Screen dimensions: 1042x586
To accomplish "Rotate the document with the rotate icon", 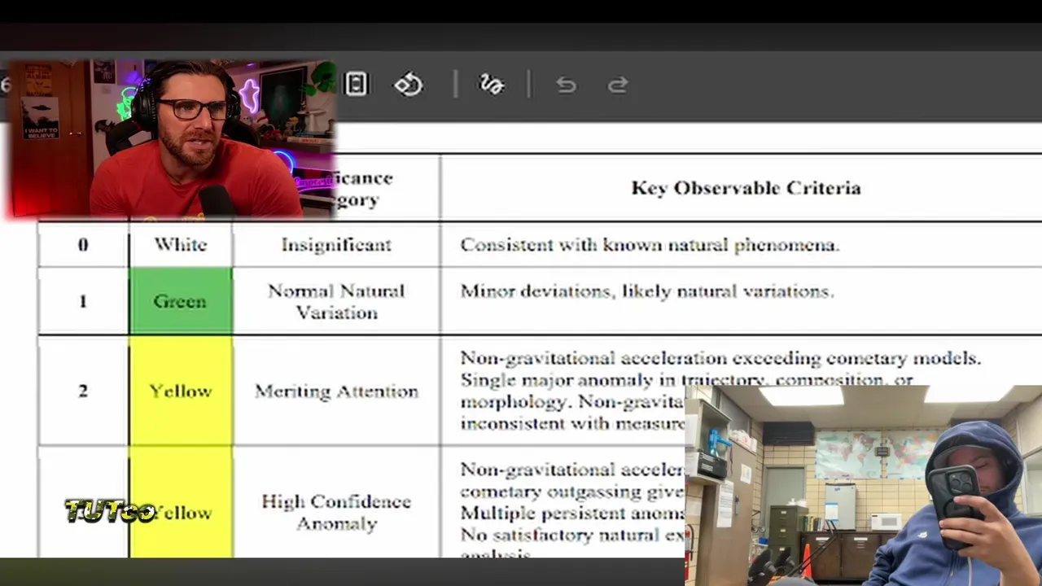I will [x=409, y=85].
